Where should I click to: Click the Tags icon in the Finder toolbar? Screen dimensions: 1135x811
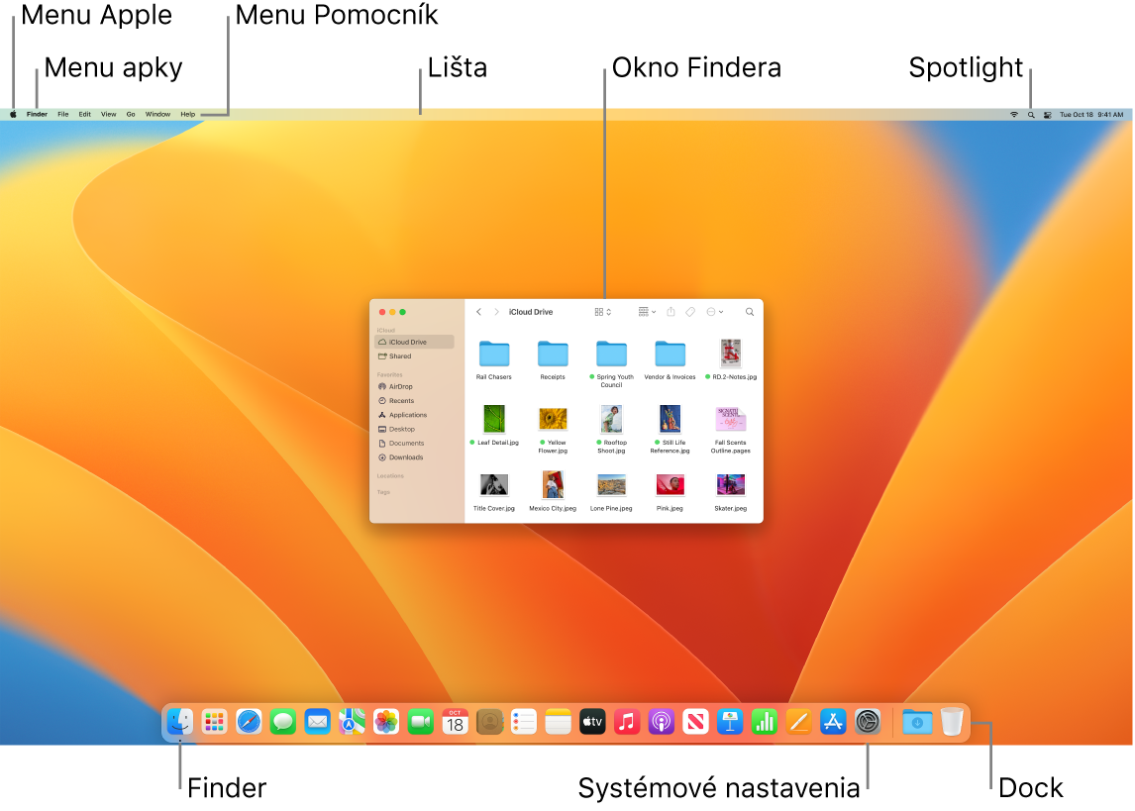pos(690,311)
